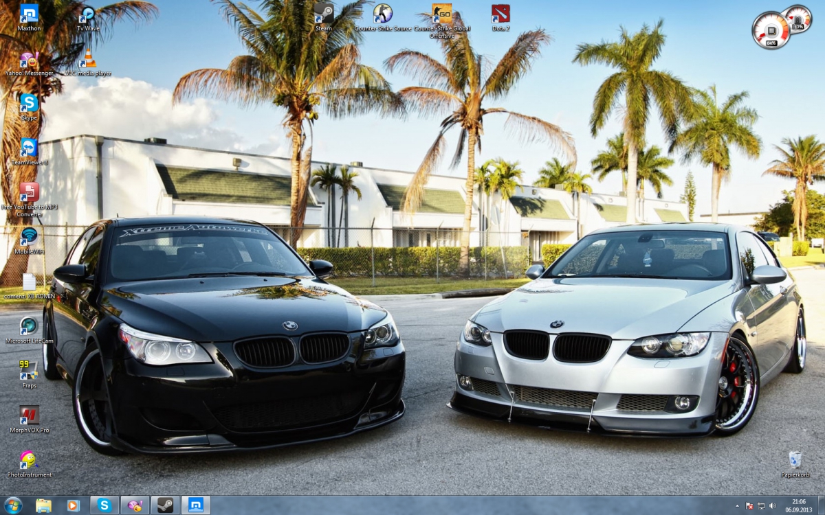Open Windows Explorer from the taskbar
This screenshot has width=825, height=515.
[x=44, y=505]
